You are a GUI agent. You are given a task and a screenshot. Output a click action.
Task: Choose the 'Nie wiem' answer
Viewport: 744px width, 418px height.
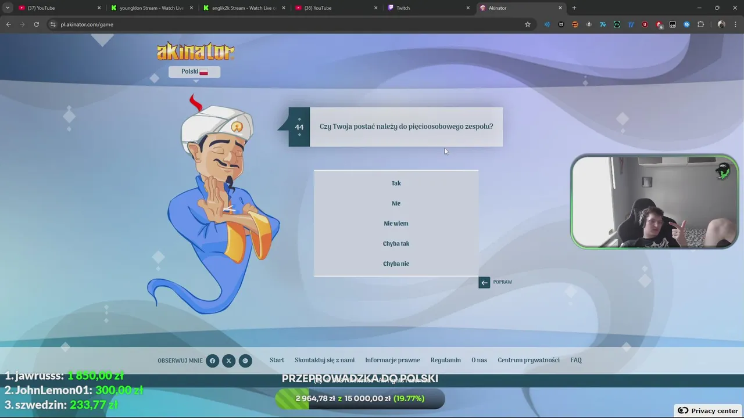(396, 224)
